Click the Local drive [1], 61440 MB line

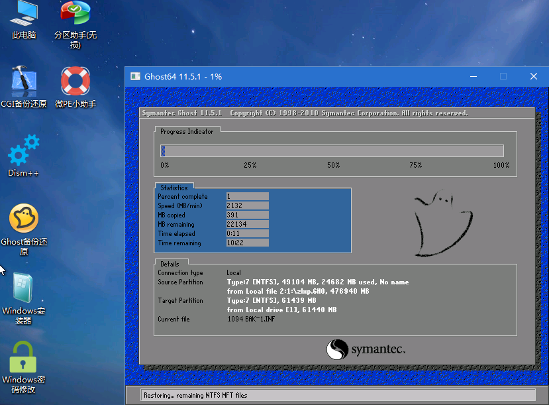282,310
